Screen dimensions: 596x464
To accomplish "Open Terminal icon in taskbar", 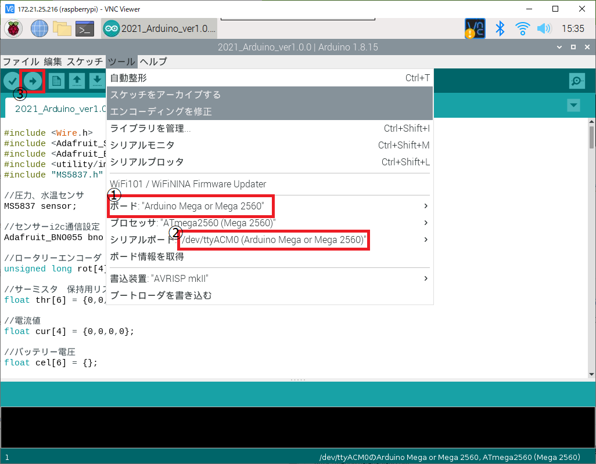I will point(85,28).
